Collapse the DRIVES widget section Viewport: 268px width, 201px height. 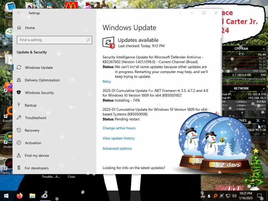(264, 121)
